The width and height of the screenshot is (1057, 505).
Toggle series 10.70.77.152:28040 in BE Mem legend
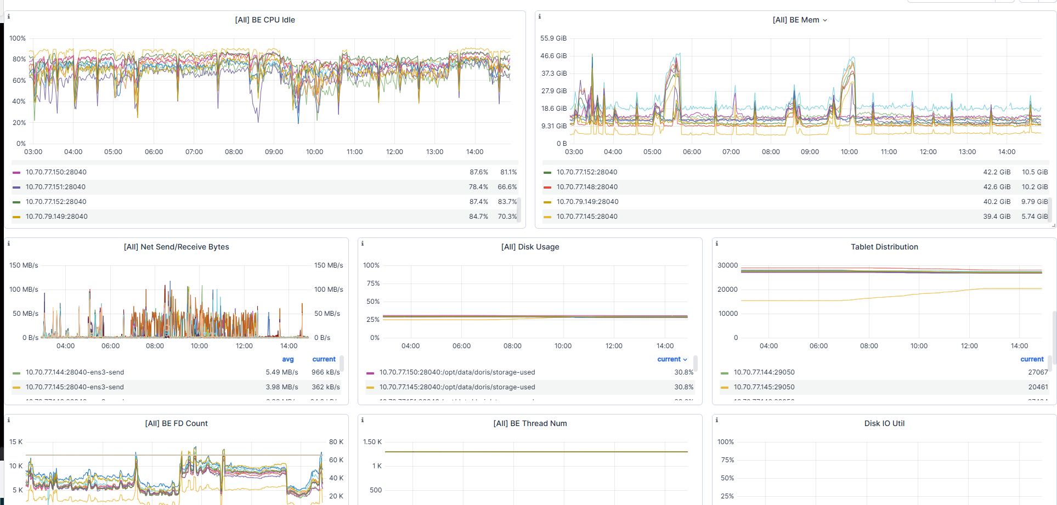[x=587, y=172]
